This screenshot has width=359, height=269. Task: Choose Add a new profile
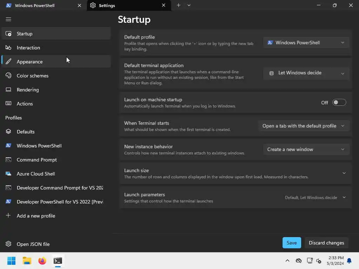[56, 215]
